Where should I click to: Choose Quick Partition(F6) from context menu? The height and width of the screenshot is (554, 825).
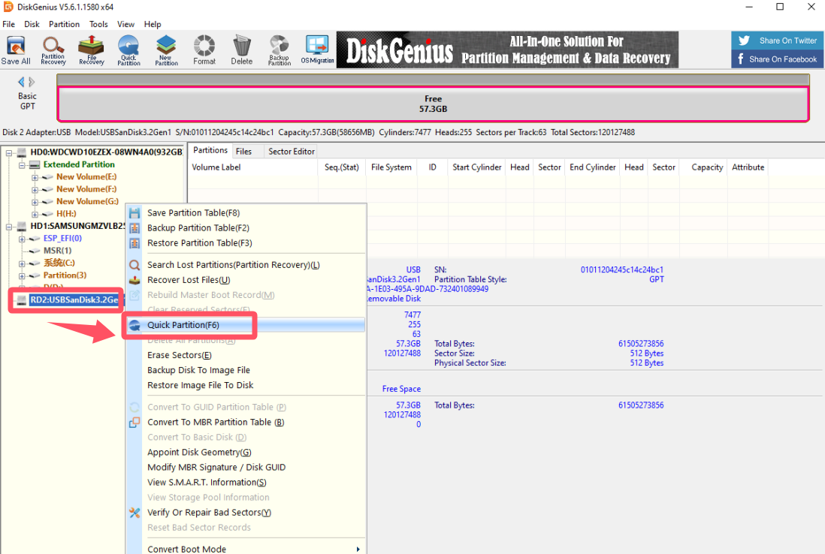point(246,325)
